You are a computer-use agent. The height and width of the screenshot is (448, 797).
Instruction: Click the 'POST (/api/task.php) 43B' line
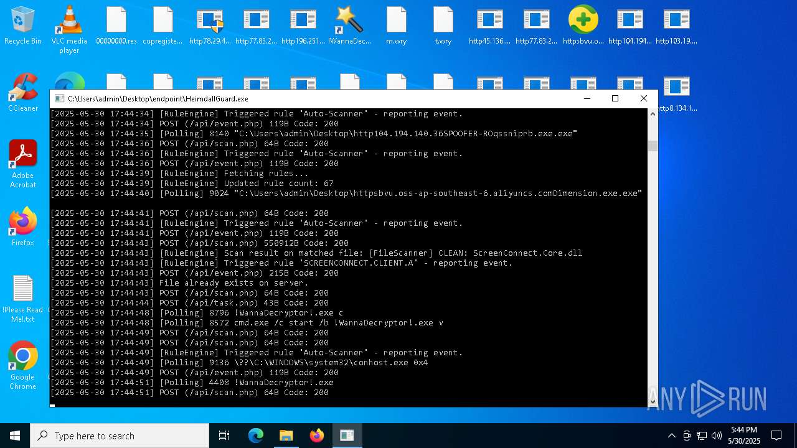[x=189, y=303]
